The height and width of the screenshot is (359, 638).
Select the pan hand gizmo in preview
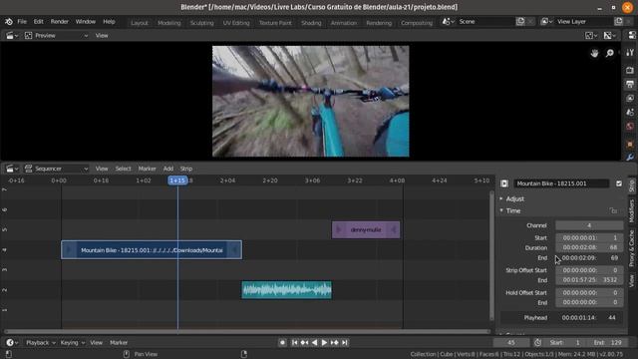(594, 53)
